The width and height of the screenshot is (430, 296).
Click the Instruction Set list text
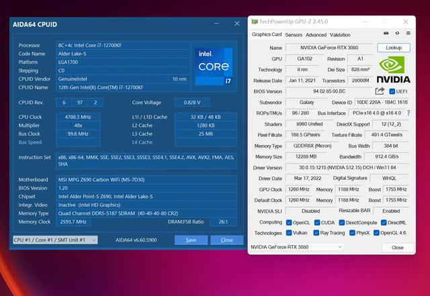(146, 160)
